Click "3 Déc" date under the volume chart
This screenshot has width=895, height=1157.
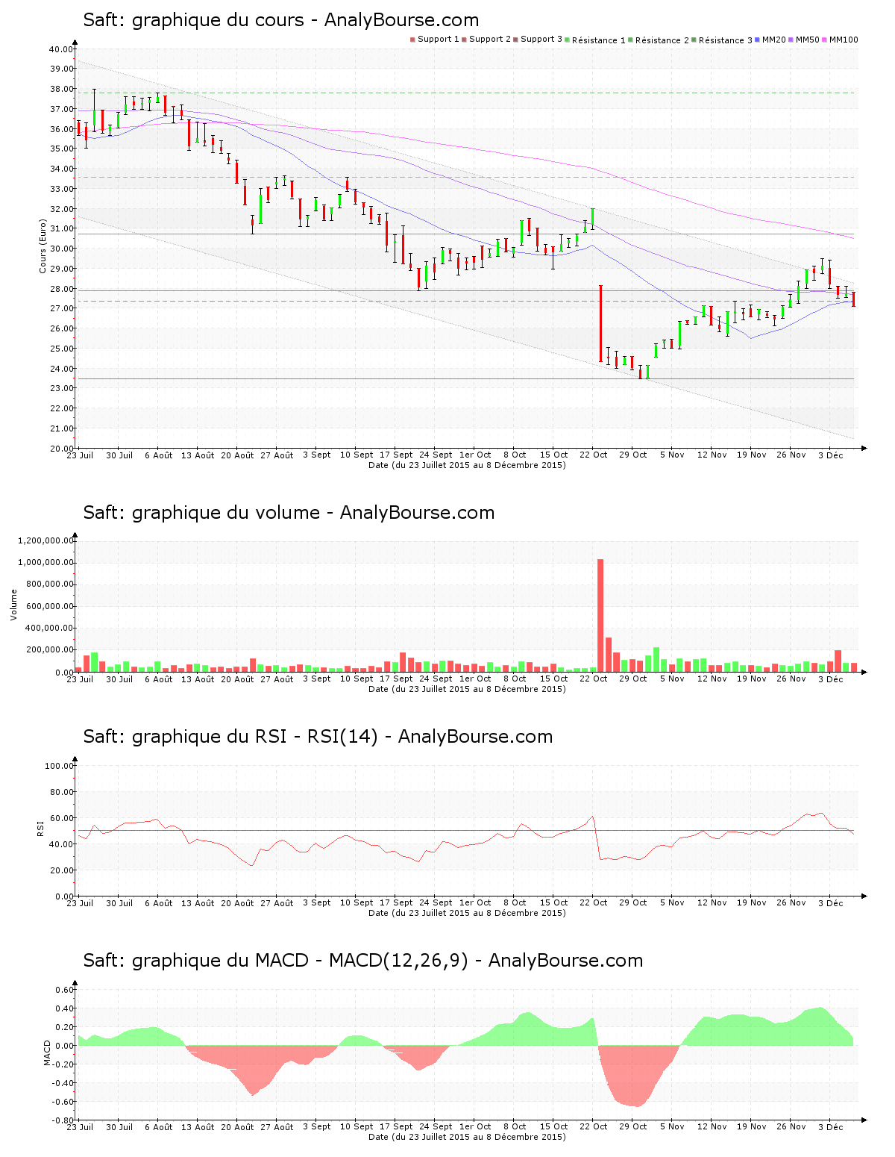pos(830,679)
